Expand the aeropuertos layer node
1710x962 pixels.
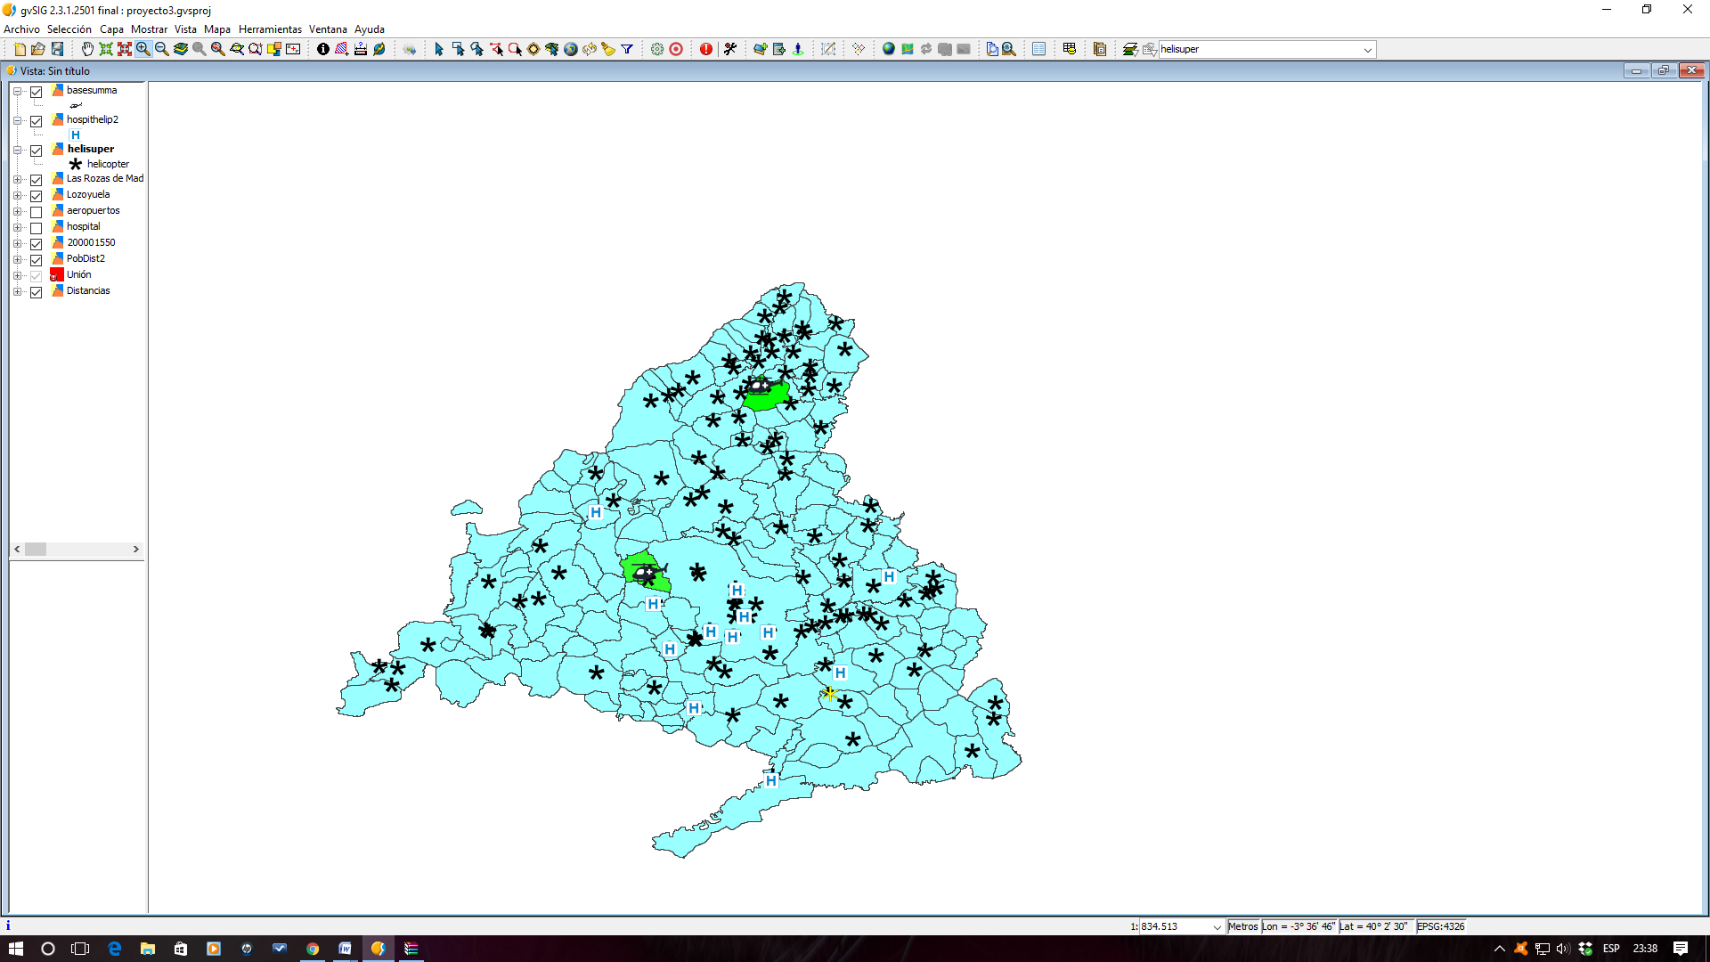pyautogui.click(x=17, y=212)
